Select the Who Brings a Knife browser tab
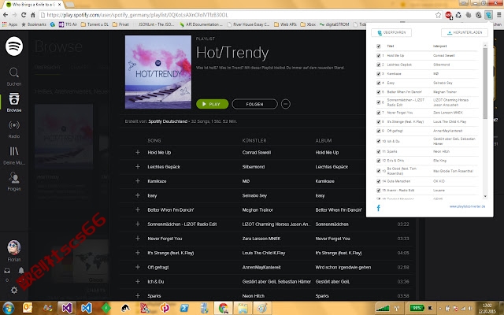504x315 pixels. [x=33, y=5]
